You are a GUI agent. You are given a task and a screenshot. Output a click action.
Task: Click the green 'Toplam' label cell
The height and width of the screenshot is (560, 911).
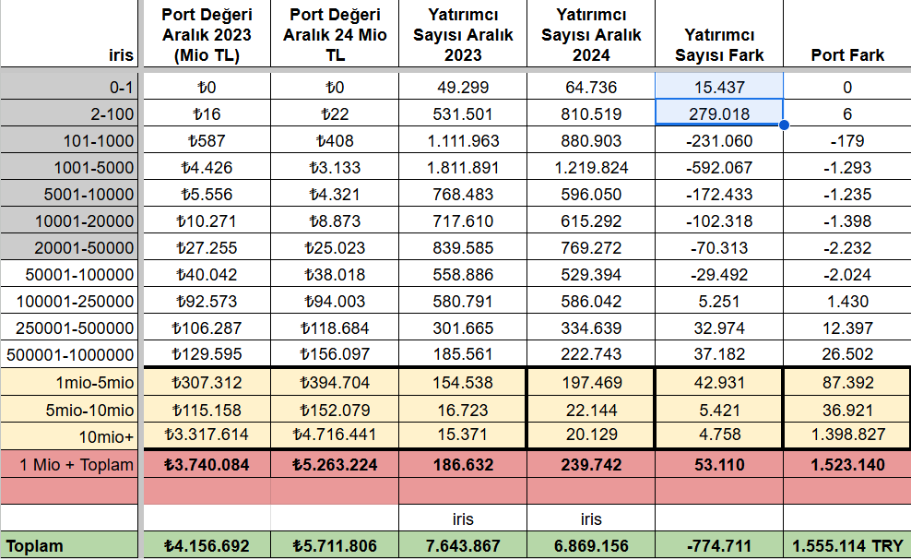(69, 545)
